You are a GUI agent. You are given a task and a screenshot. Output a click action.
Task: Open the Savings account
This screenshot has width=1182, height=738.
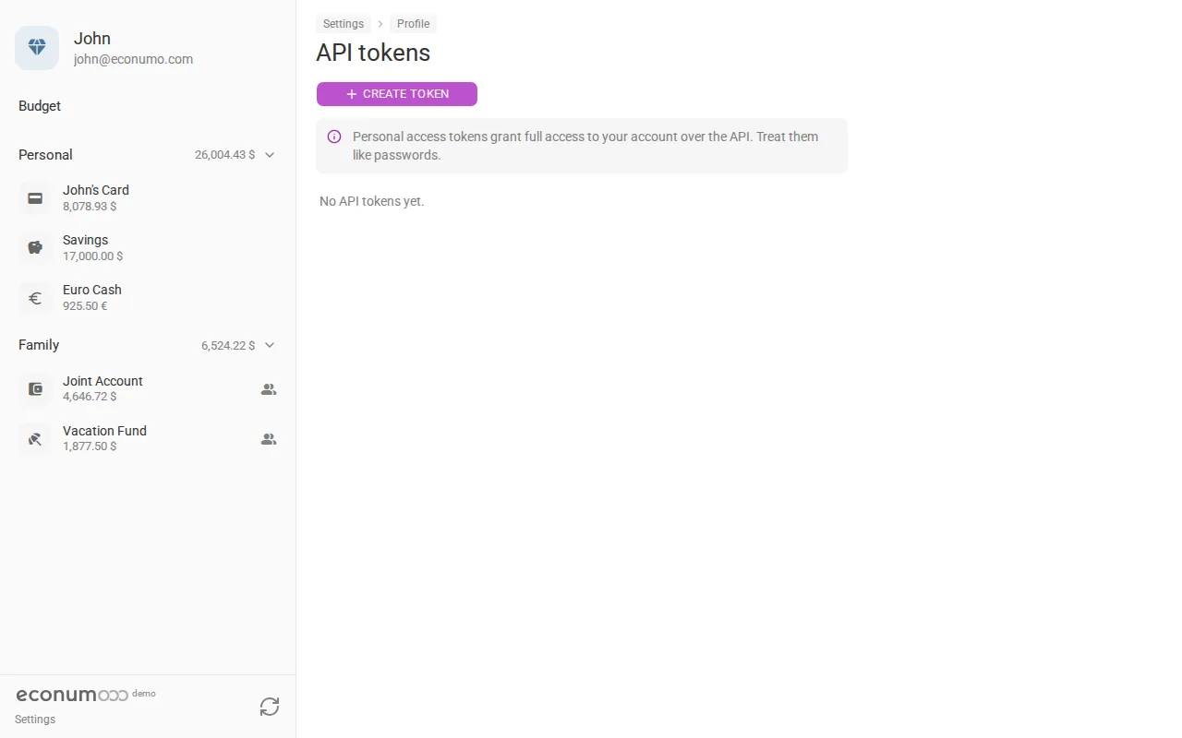pyautogui.click(x=148, y=247)
